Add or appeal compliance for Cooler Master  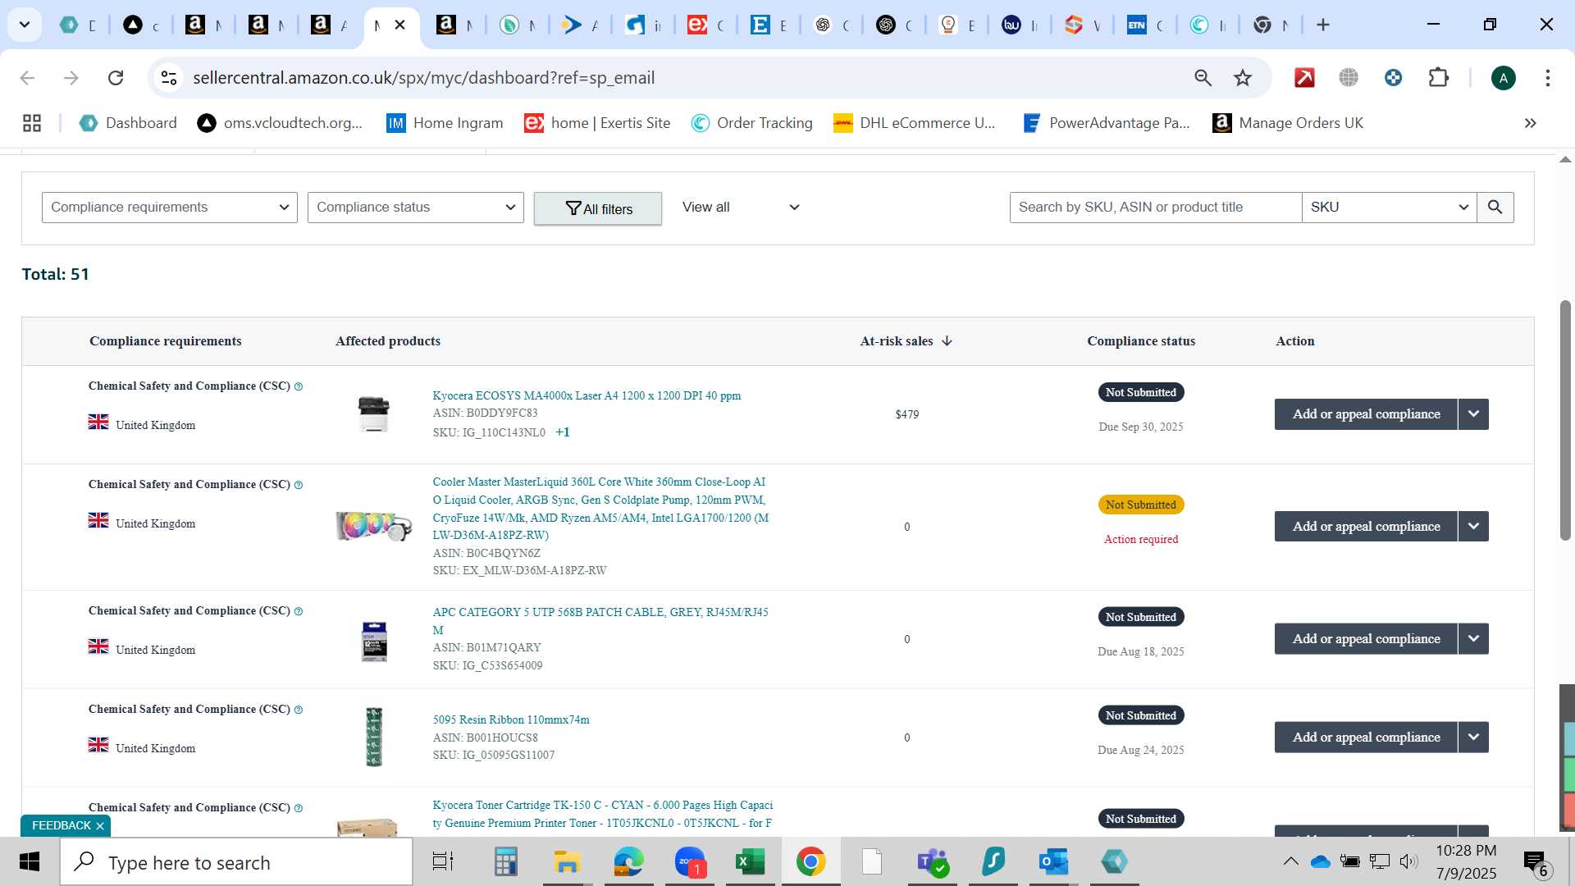pyautogui.click(x=1366, y=527)
